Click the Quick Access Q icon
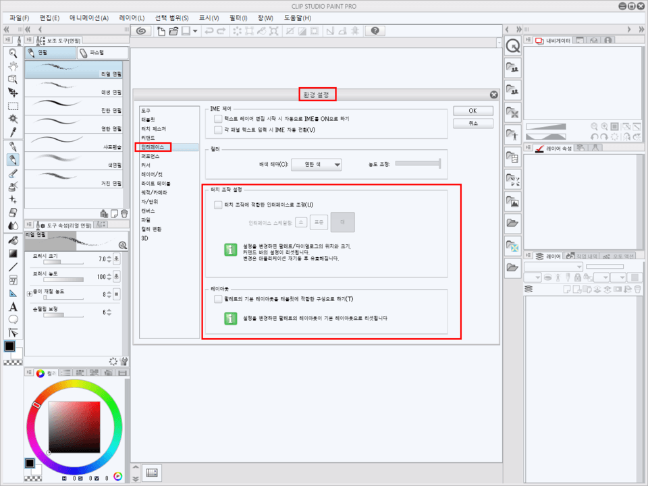The width and height of the screenshot is (648, 486). [513, 45]
